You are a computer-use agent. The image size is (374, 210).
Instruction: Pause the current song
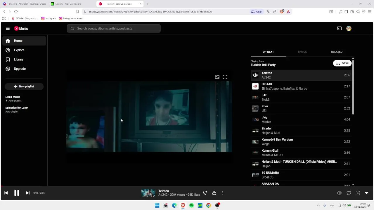tap(17, 193)
